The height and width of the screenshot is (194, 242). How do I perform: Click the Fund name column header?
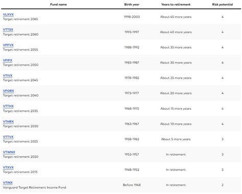click(58, 5)
